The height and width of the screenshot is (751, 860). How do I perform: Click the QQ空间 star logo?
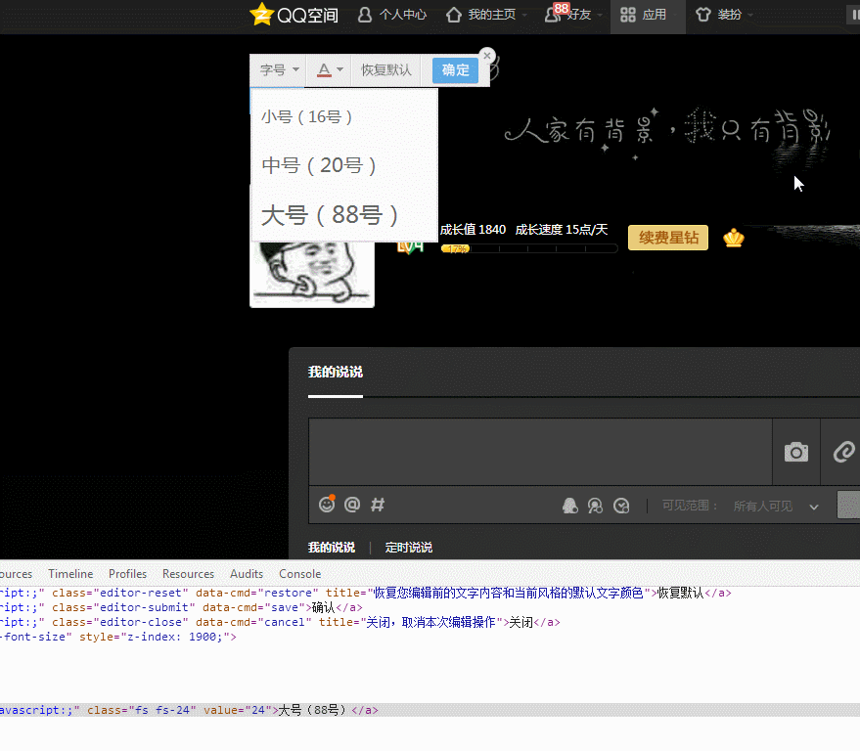(261, 15)
